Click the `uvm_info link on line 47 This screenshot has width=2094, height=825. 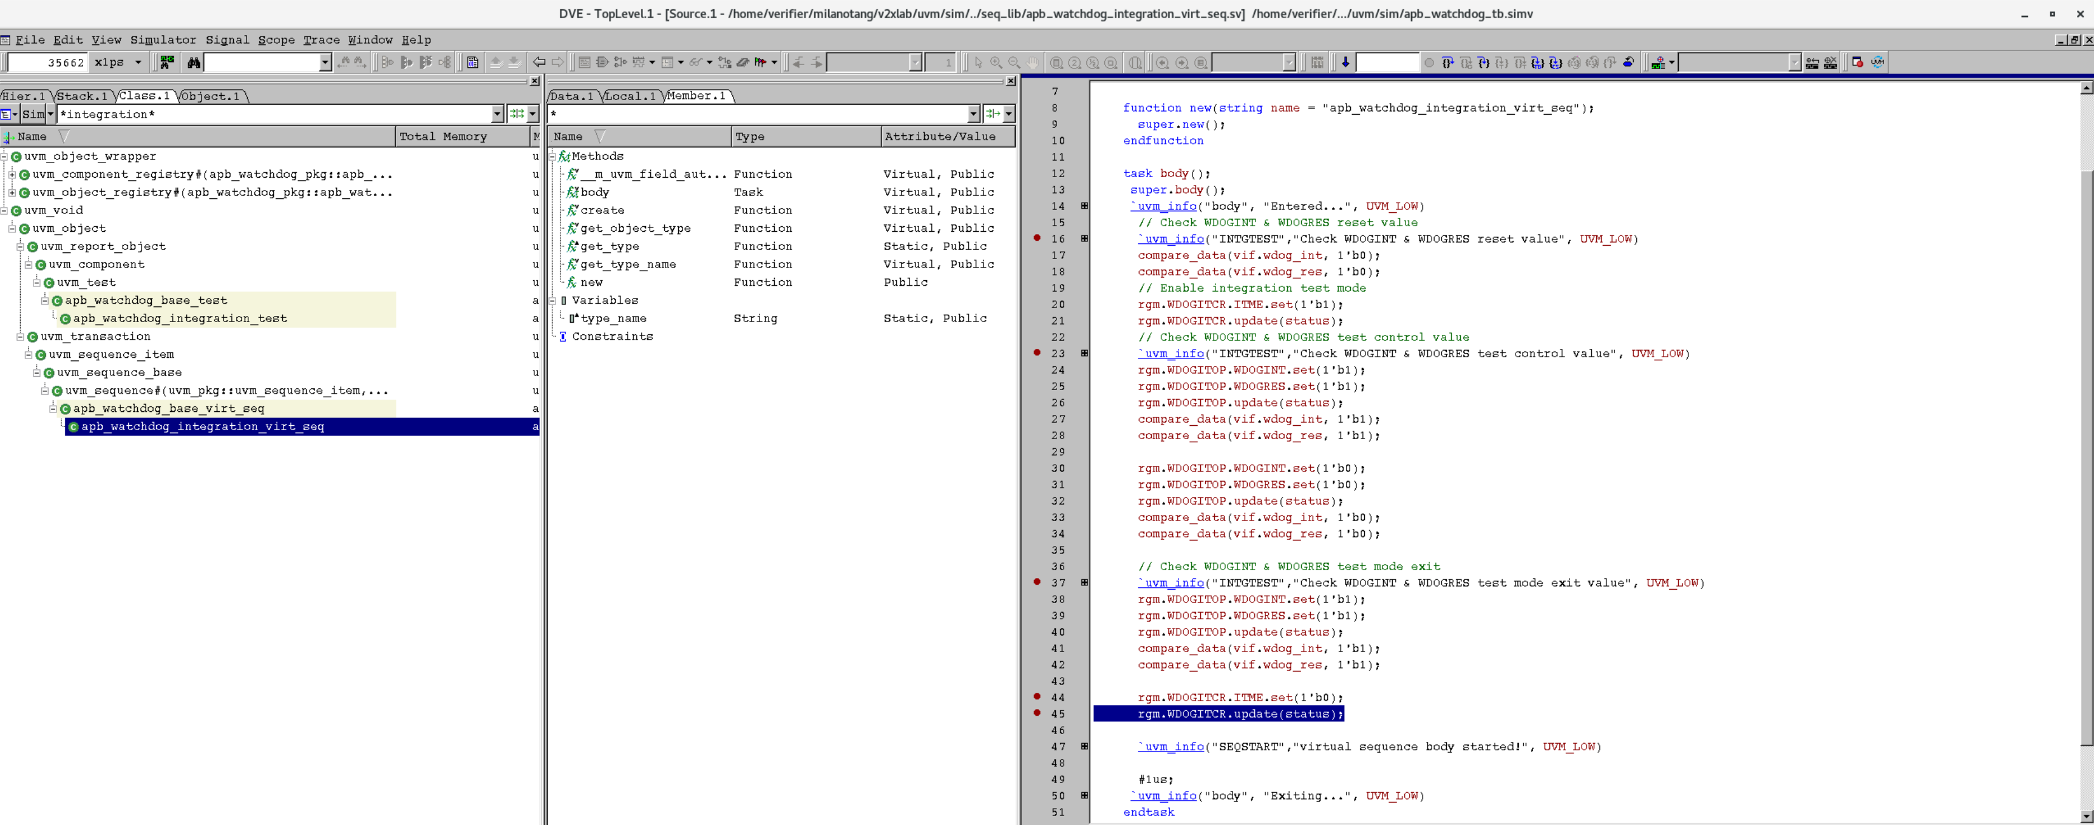pos(1171,746)
